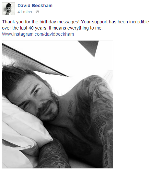Viewport: 150px width, 171px height.
Task: Open the photo showing the tattooed arm
Action: point(57,104)
